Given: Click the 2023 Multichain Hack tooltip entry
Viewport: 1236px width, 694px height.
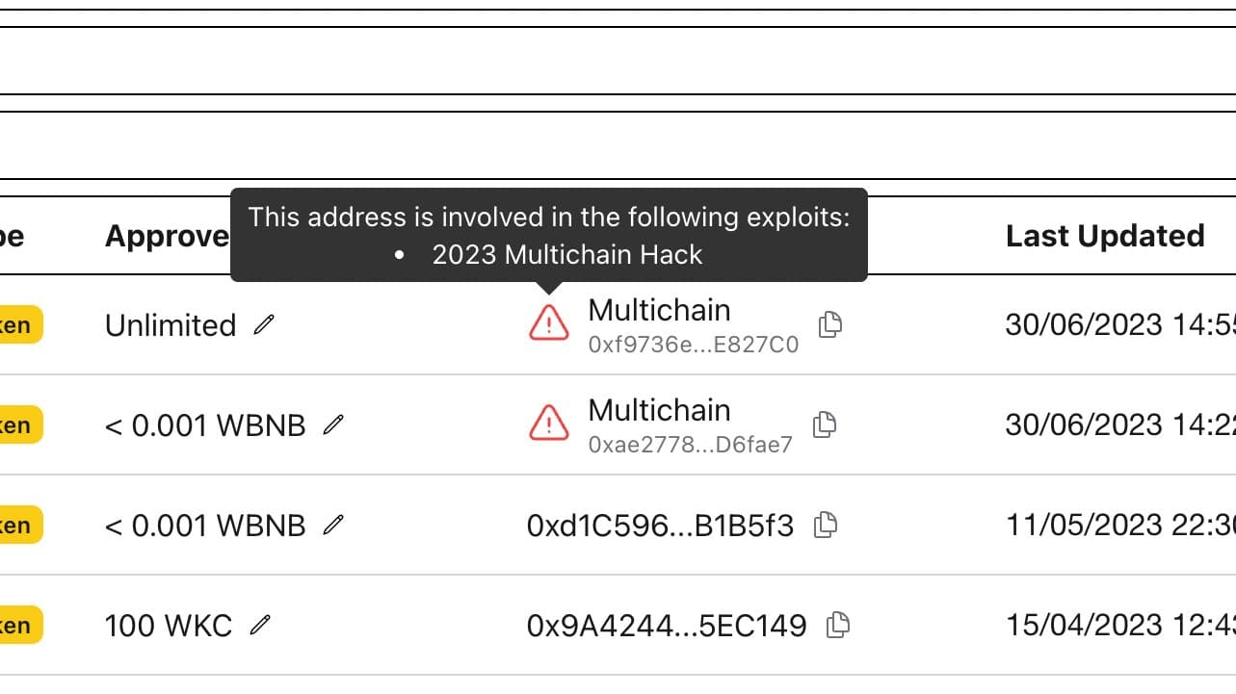Looking at the screenshot, I should pos(567,254).
